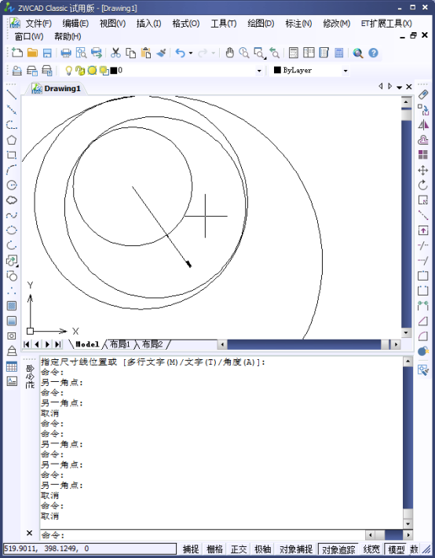Switch to the 布局1 layout tab
435x558 pixels.
point(120,344)
